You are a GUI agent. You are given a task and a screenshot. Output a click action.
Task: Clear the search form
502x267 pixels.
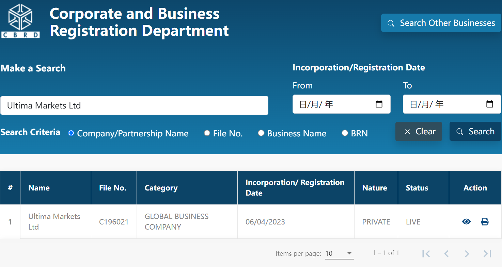pyautogui.click(x=419, y=132)
